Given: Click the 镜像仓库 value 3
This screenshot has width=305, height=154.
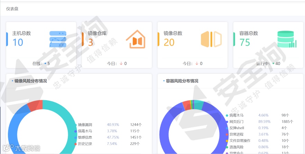Looking at the screenshot, I should [91, 42].
